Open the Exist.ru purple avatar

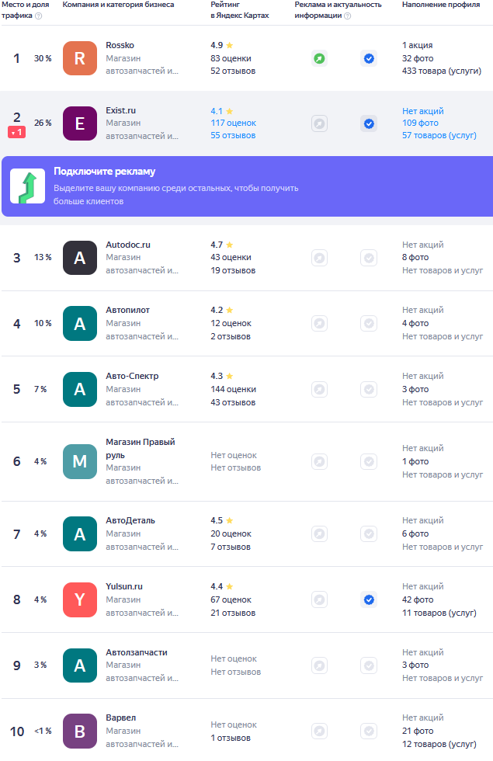pos(80,123)
